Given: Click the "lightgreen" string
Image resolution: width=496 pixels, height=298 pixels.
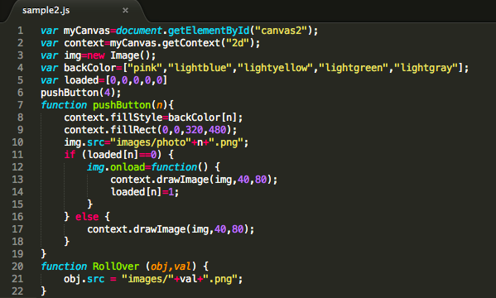Looking at the screenshot, I should pyautogui.click(x=354, y=68).
